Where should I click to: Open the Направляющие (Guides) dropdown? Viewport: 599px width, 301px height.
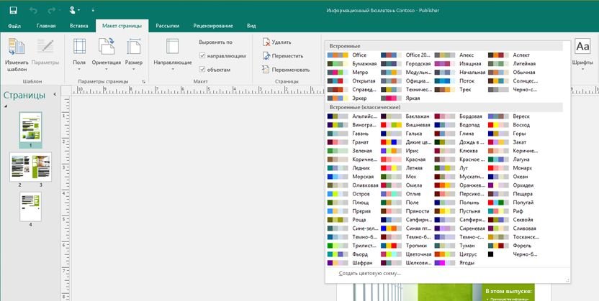point(173,63)
